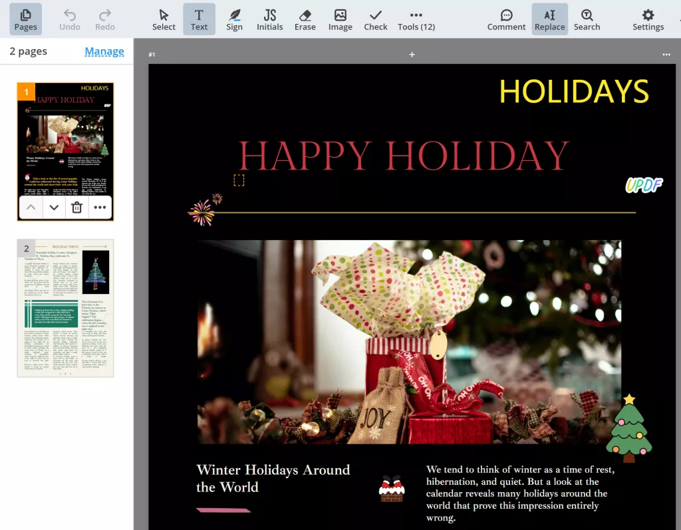
Task: Open the Settings gear
Action: coord(648,19)
